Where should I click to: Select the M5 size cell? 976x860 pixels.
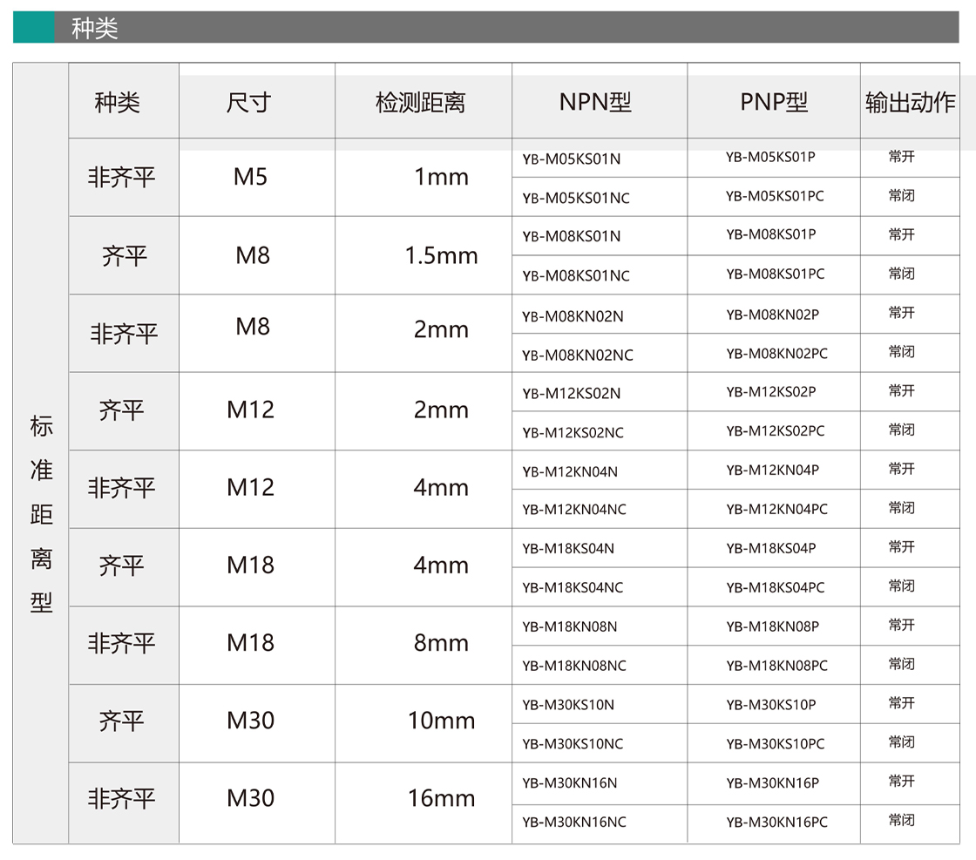tap(251, 177)
